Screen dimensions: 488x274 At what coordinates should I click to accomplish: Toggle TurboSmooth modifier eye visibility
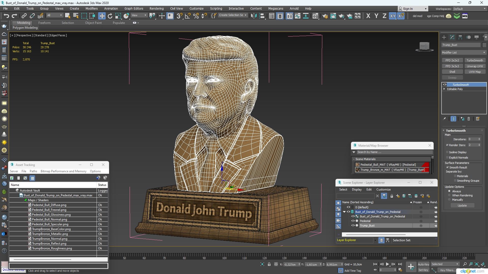pos(445,85)
